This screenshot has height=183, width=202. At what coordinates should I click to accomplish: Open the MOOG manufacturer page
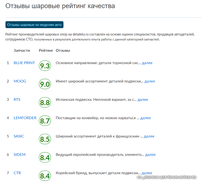(x=19, y=81)
